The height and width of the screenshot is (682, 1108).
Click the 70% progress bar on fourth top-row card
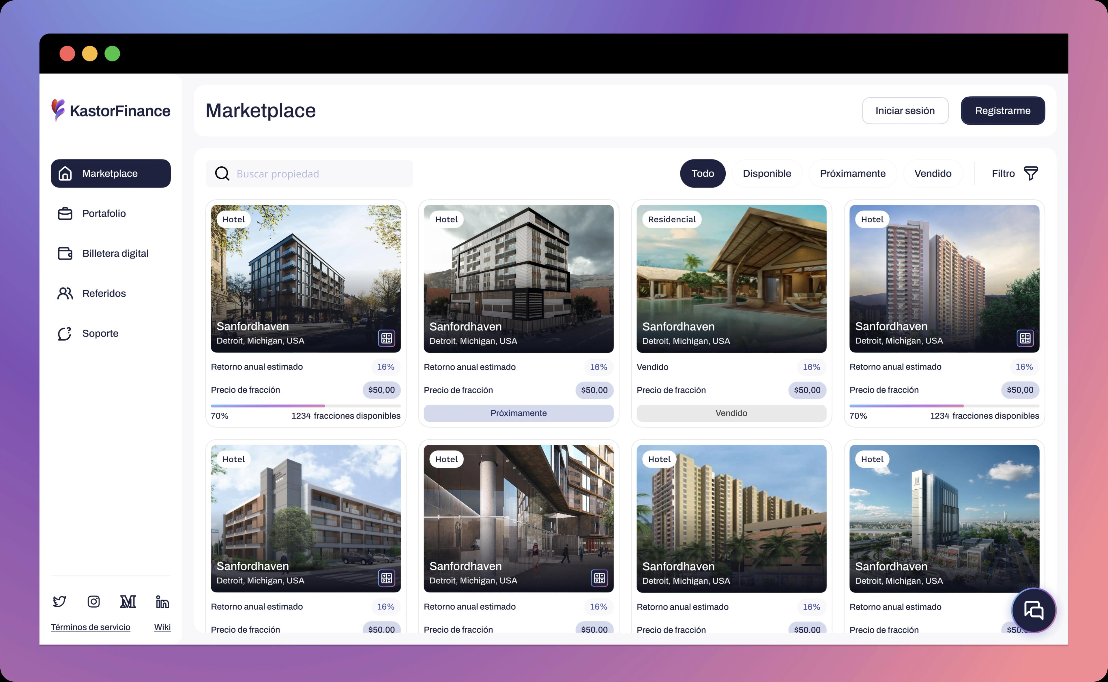pyautogui.click(x=944, y=406)
